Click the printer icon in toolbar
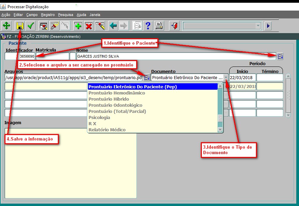The height and width of the screenshot is (206, 299). 159,26
